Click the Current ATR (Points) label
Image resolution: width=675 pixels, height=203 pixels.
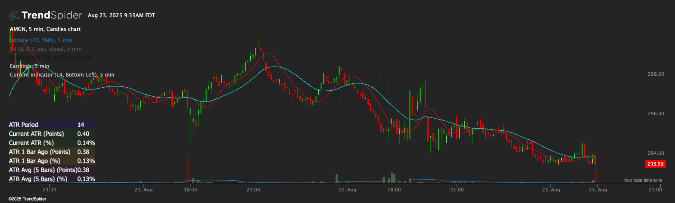coord(36,134)
